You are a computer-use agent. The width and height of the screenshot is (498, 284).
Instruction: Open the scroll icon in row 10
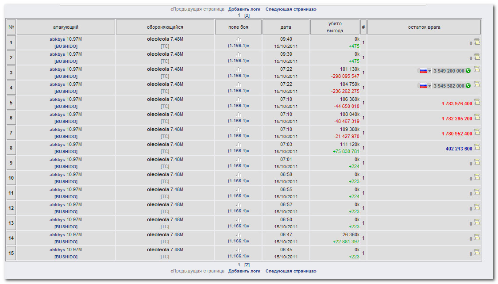[x=477, y=177]
